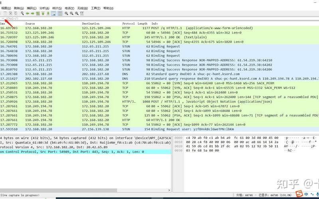Select the Protocol Version 4 details row
Viewport: 319px width, 199px height.
[85, 147]
